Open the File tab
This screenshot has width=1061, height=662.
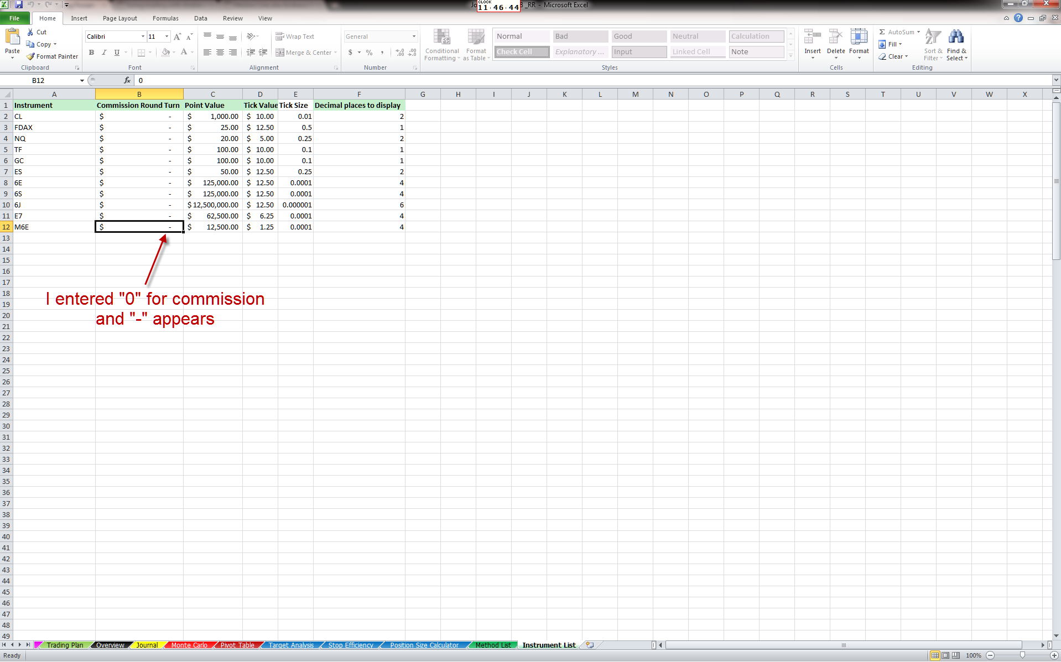(x=14, y=18)
